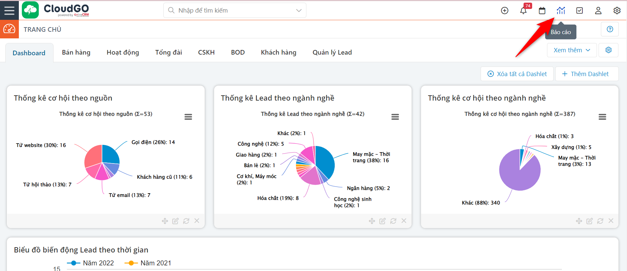Switch to the Bán hàng tab

tap(76, 52)
